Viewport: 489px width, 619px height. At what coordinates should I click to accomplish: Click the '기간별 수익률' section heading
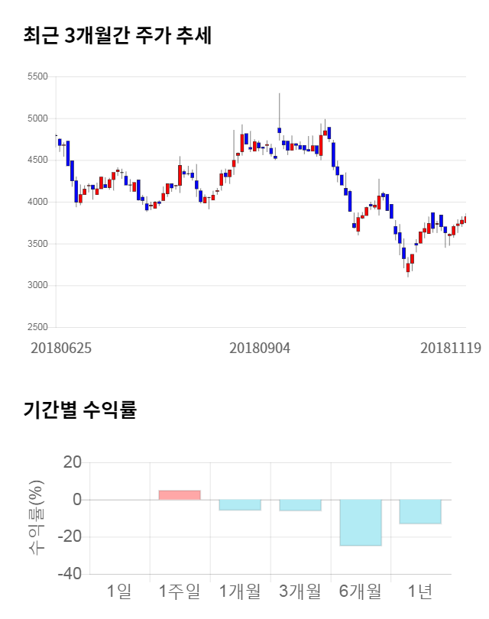[x=79, y=410]
